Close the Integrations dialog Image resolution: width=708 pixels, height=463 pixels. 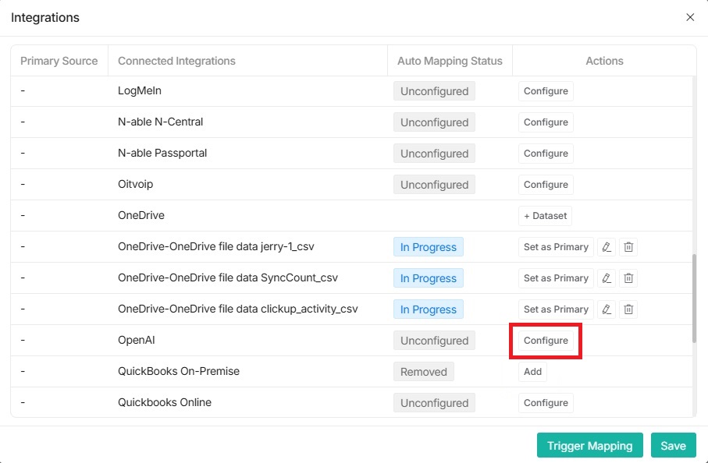click(x=690, y=17)
